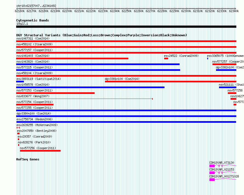Open the nsv577253 (Cooper2011) label
244x195 pixels.
35,90
